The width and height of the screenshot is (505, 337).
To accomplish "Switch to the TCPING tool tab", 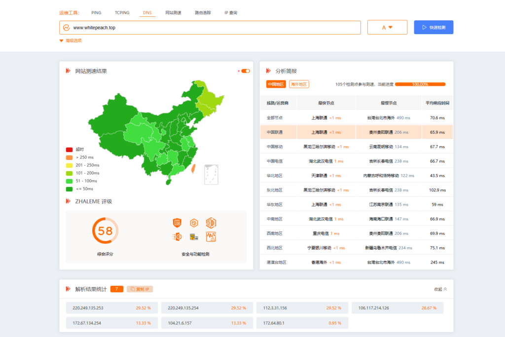I will [122, 13].
